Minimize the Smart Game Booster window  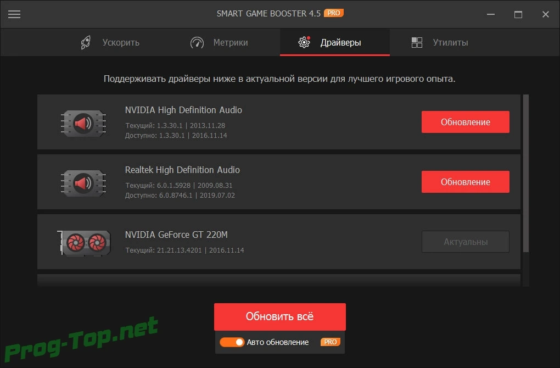point(491,14)
